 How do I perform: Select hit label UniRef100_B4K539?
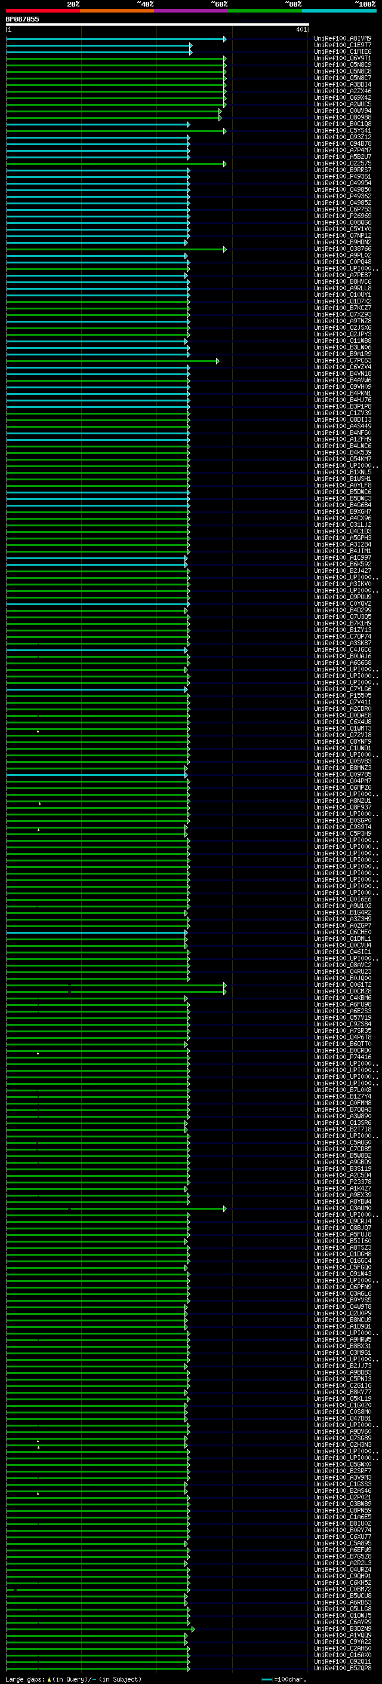coord(343,452)
